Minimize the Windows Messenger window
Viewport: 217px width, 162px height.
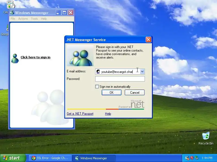[58, 13]
